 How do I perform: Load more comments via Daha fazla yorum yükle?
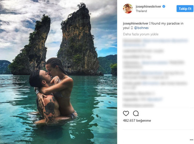pyautogui.click(x=141, y=34)
